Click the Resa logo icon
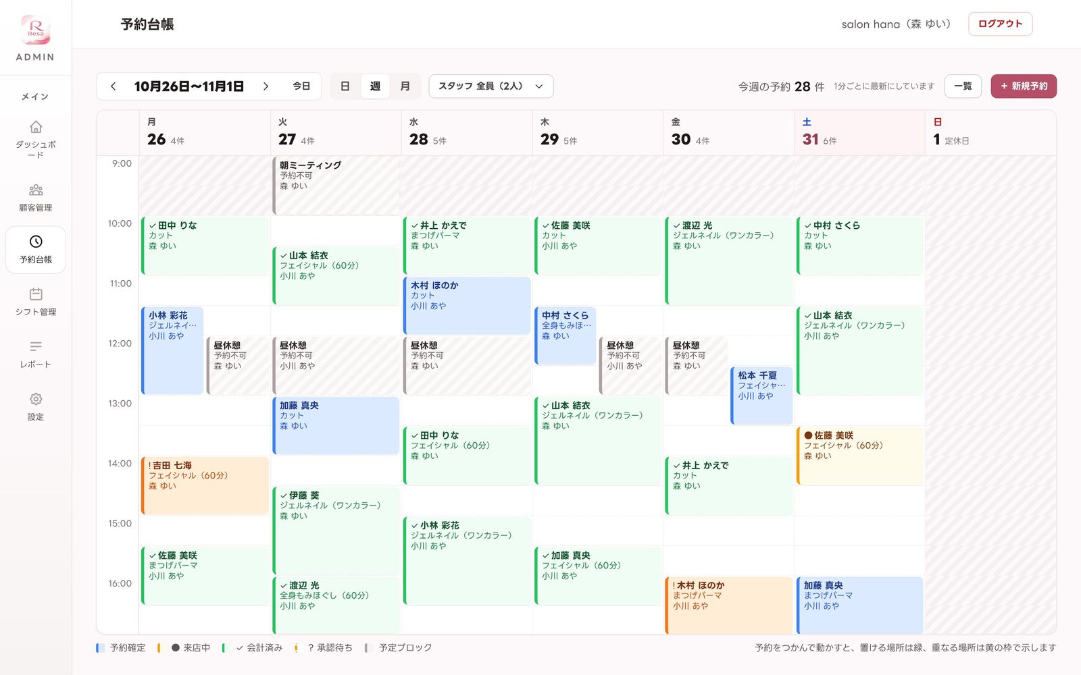Viewport: 1081px width, 675px height. tap(36, 30)
